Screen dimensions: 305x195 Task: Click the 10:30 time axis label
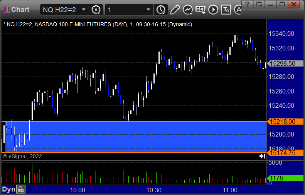[154, 190]
